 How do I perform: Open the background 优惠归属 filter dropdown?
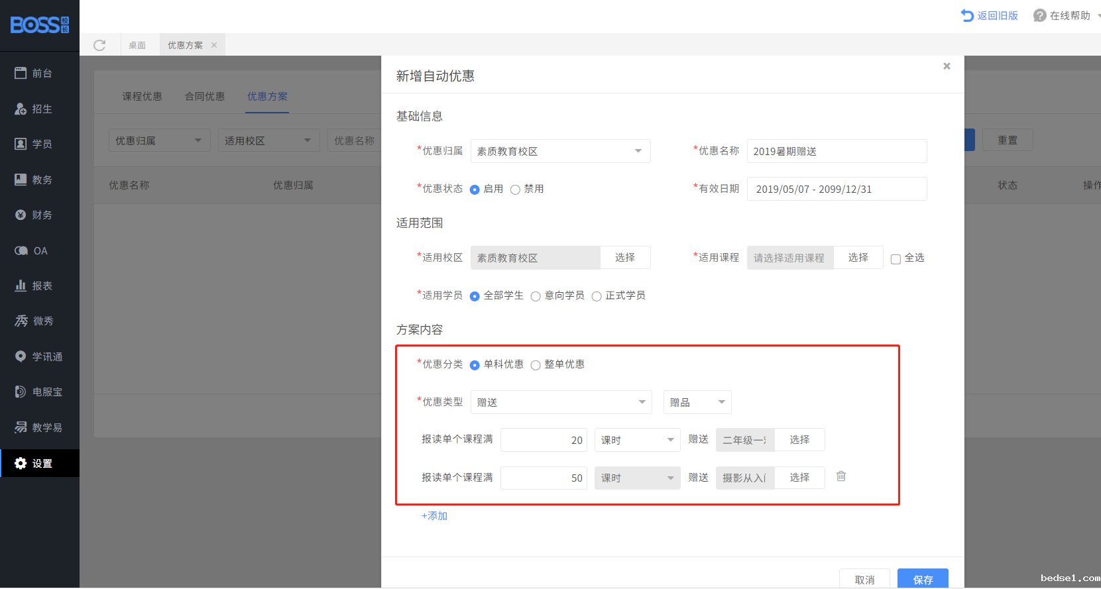(x=160, y=140)
